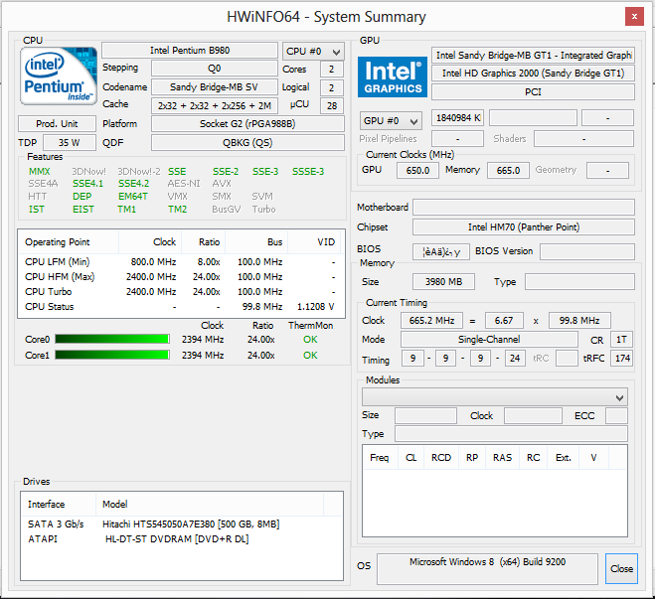Click the empty BIOS Version field

[x=586, y=251]
